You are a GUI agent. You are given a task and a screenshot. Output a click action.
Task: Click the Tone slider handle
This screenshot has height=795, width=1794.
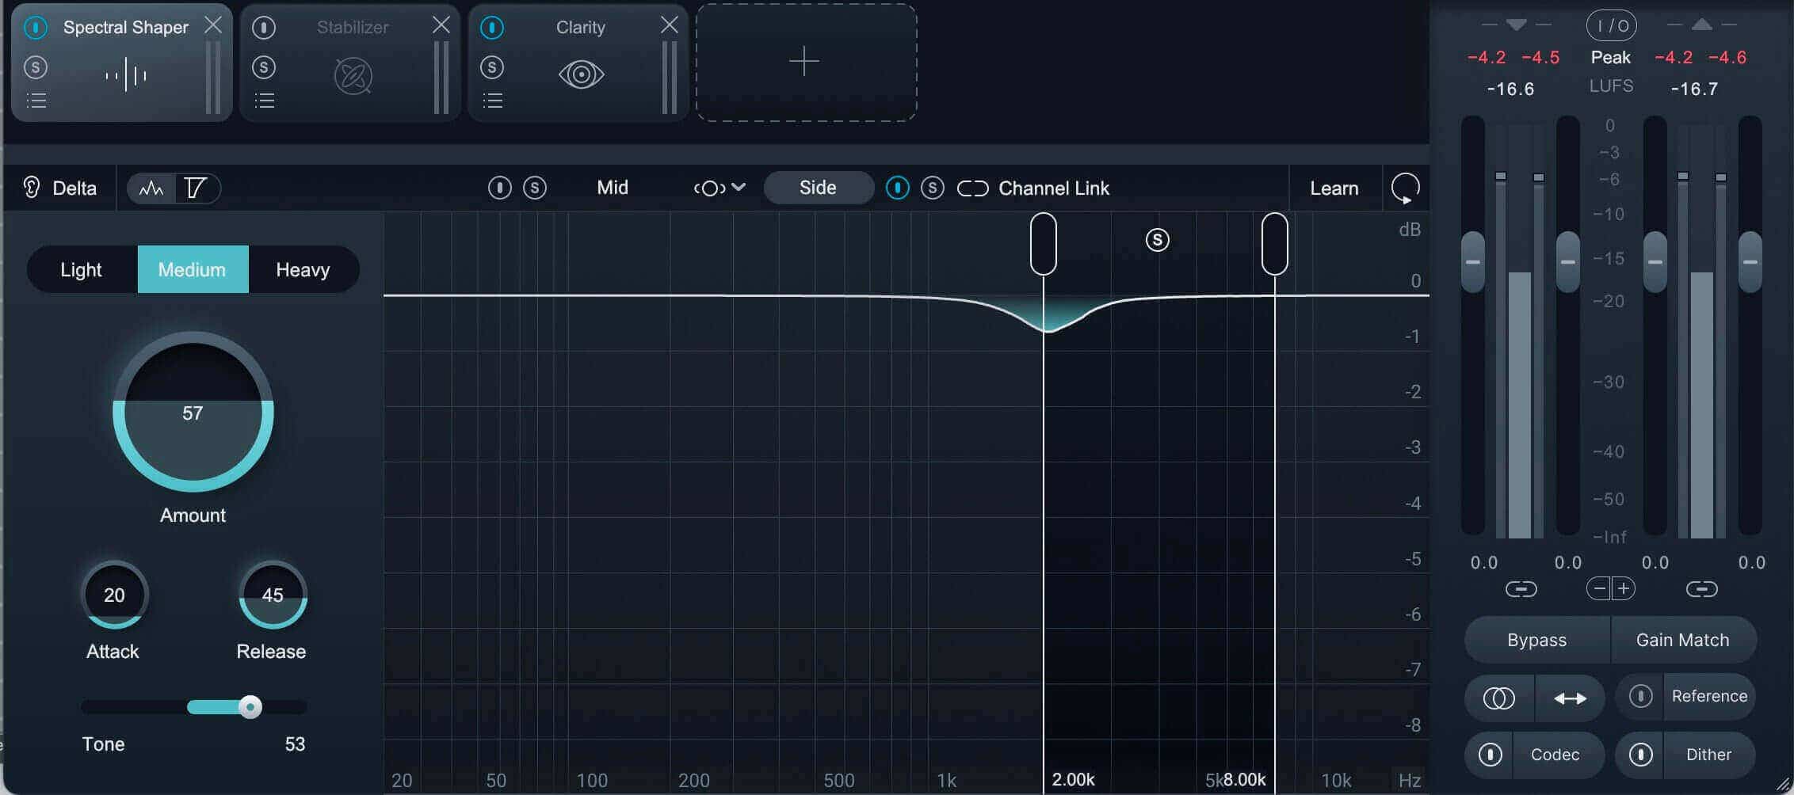click(x=250, y=707)
